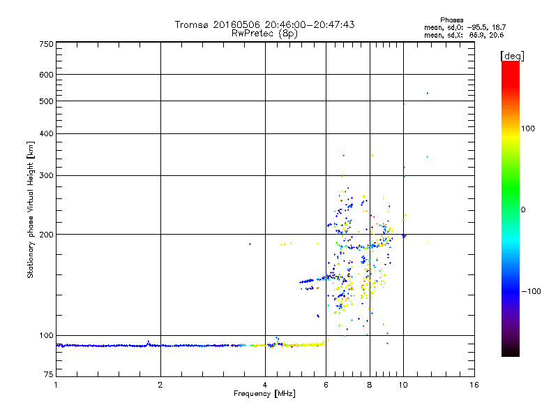The height and width of the screenshot is (419, 558).
Task: Click the colorbar '-100' tick label
Action: [531, 291]
